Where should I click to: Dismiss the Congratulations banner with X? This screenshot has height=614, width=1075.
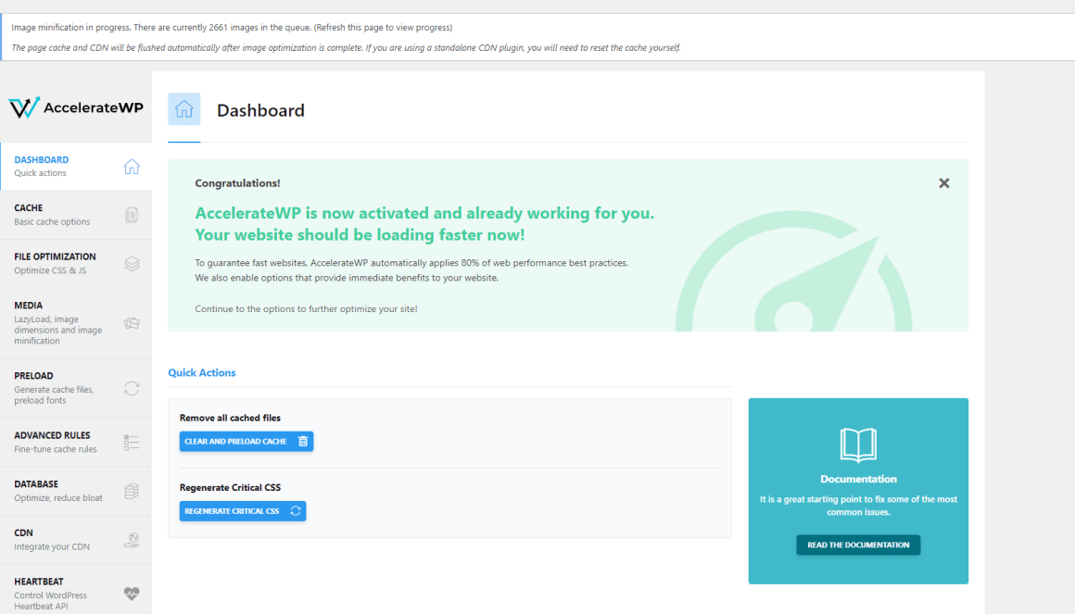point(944,183)
